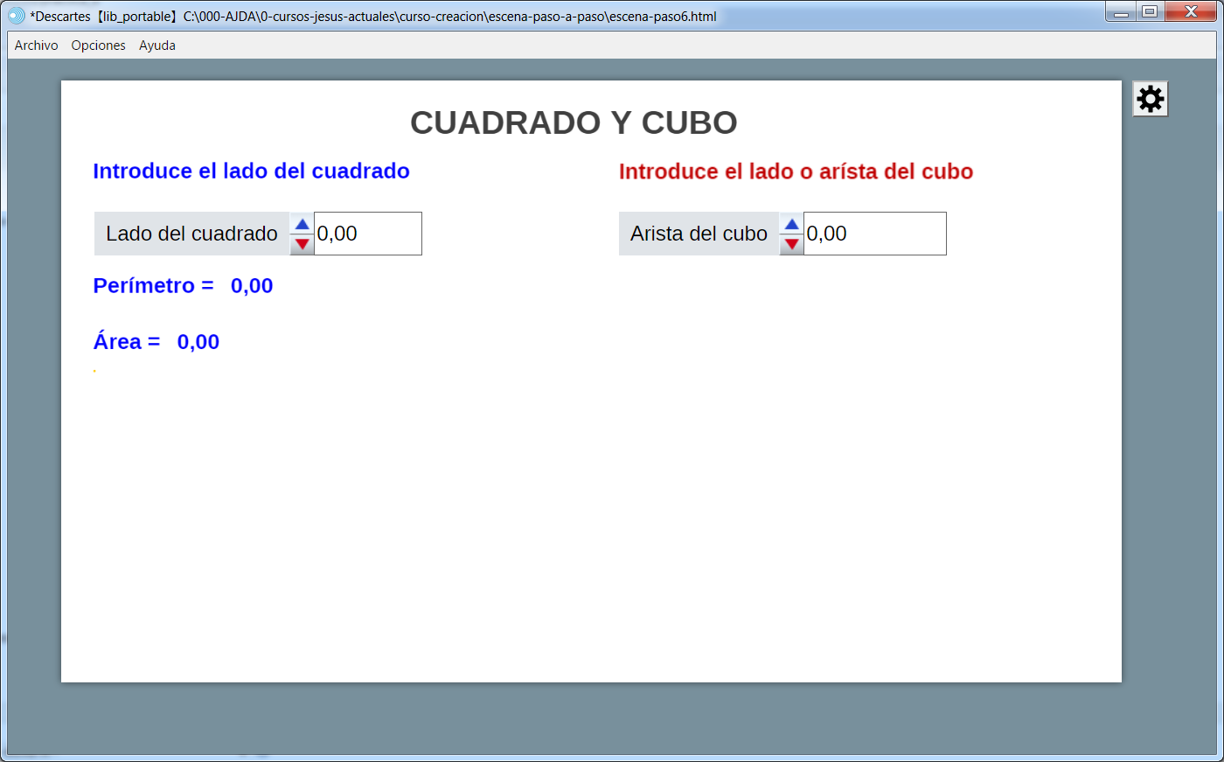Decrease Lado del cuadrado with down arrow

click(x=302, y=244)
